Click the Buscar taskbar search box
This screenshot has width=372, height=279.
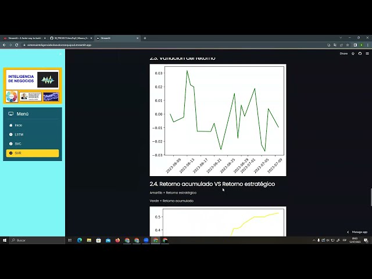[37, 240]
